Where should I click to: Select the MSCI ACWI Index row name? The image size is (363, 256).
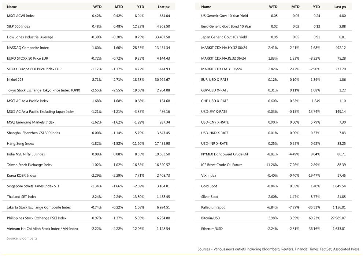pyautogui.click(x=21, y=16)
